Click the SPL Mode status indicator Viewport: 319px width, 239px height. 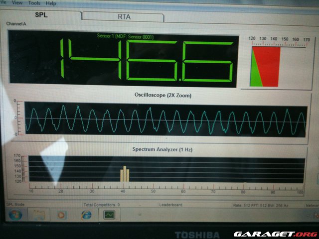(x=14, y=204)
